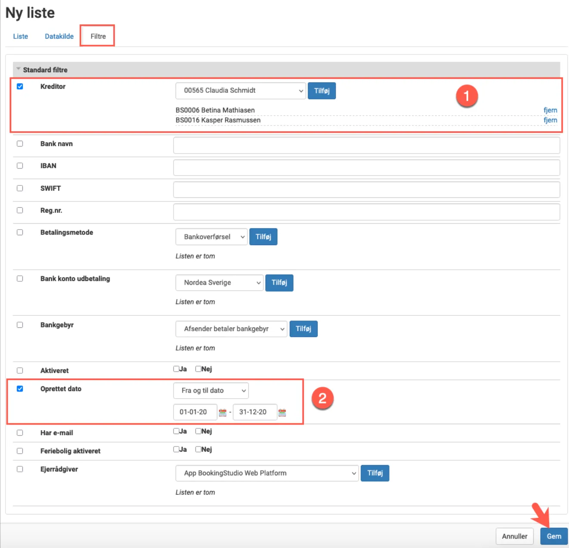
Task: Click the start date field 01-01-20
Action: click(195, 412)
